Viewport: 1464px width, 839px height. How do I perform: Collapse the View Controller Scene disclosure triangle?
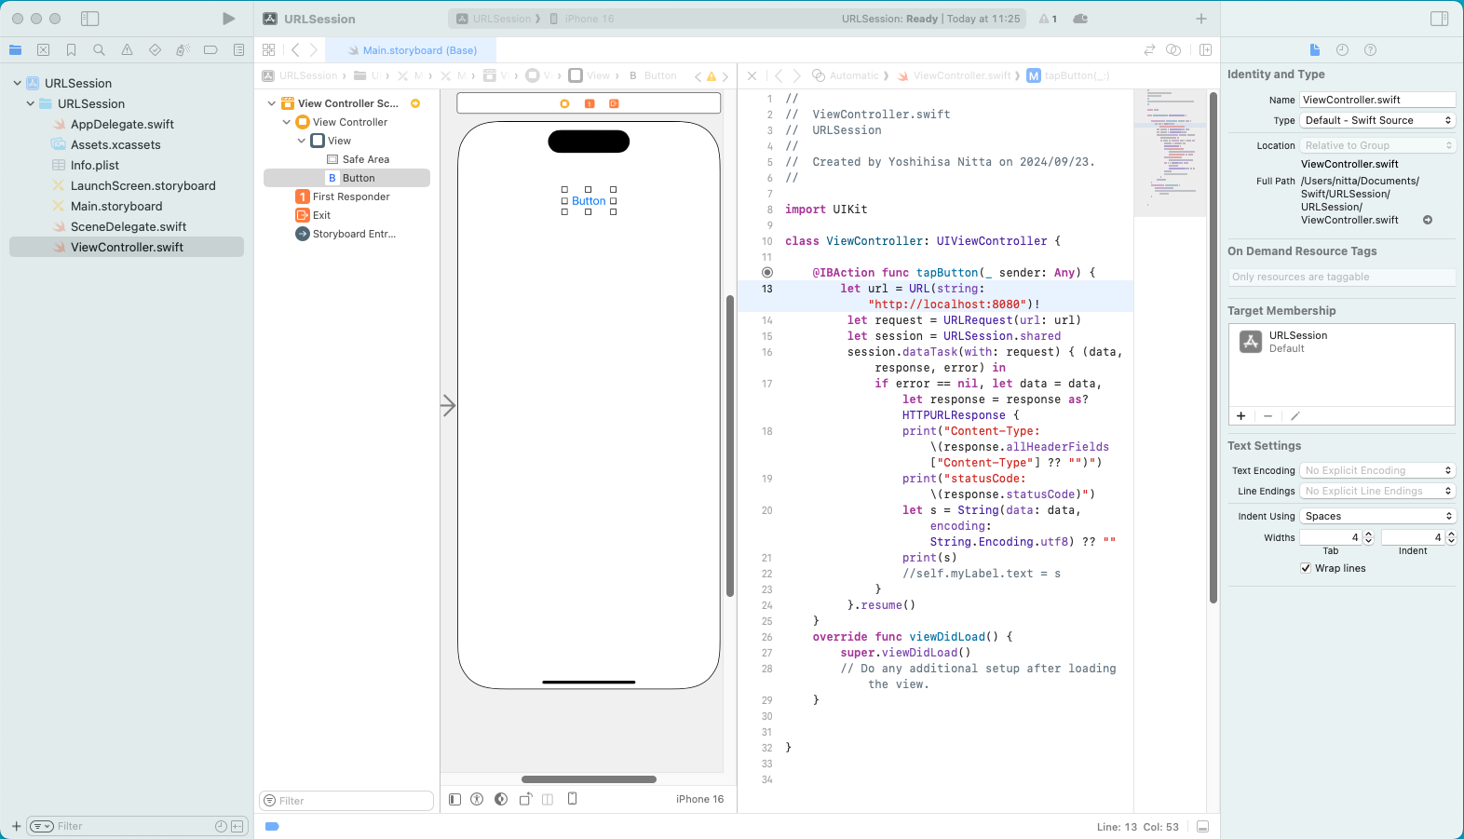tap(272, 103)
